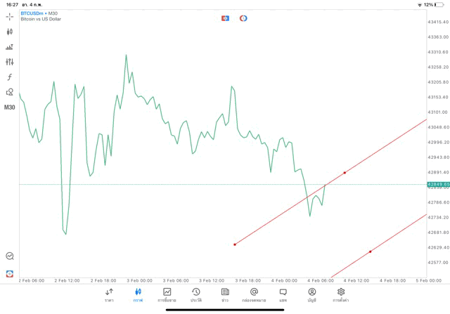
Task: Switch to the quotes (ราคา) tab
Action: point(109,294)
